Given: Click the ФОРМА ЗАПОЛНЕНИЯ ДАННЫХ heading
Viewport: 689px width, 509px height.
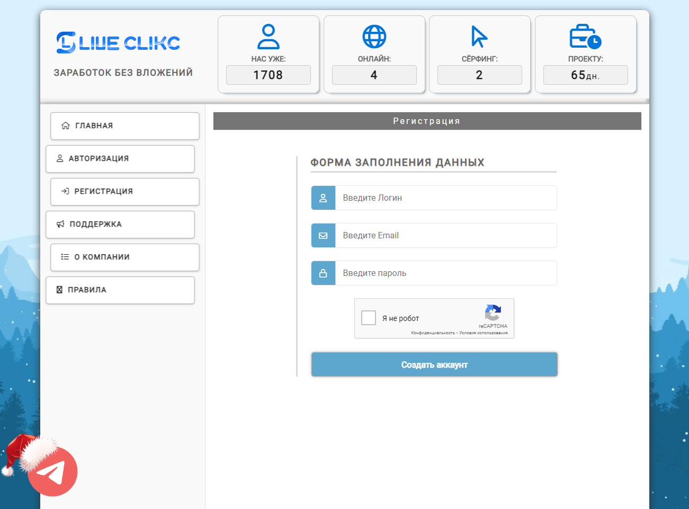Looking at the screenshot, I should click(x=397, y=163).
